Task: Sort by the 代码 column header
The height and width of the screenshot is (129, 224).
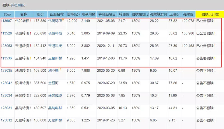Action: coord(7,14)
